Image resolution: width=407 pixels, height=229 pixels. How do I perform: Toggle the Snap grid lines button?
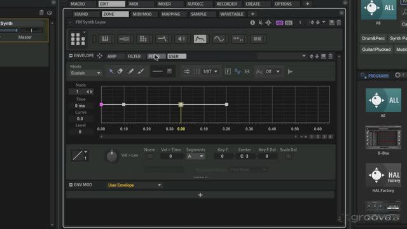[x=197, y=71]
